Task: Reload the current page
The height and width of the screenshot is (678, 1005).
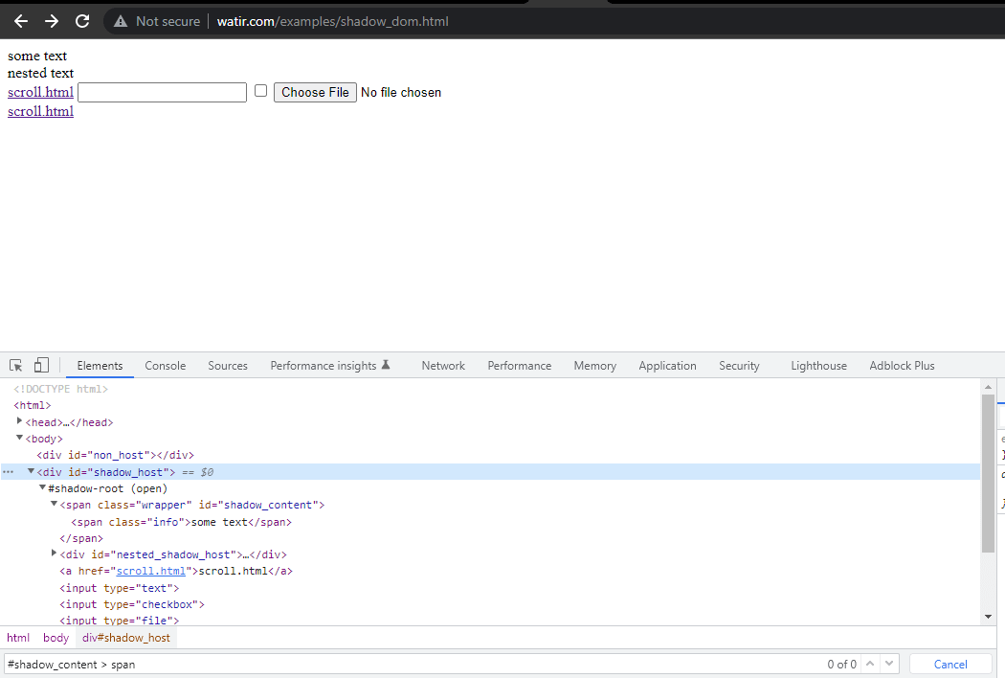Action: (82, 21)
